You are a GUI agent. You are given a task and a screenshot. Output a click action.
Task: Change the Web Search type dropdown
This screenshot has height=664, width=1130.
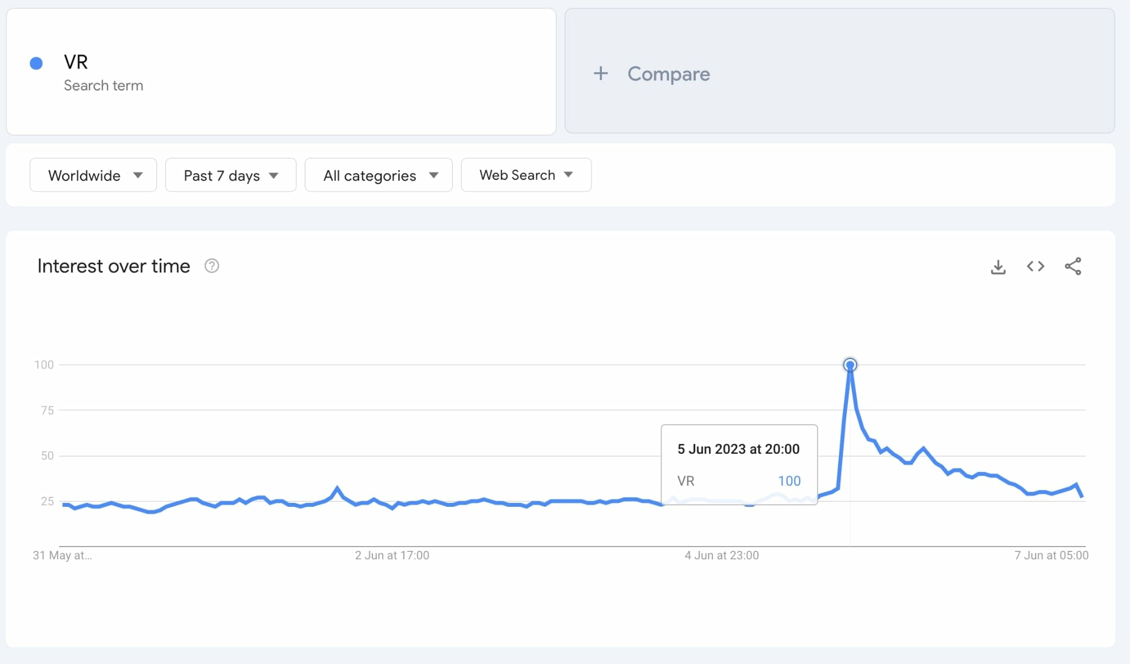[x=526, y=175]
